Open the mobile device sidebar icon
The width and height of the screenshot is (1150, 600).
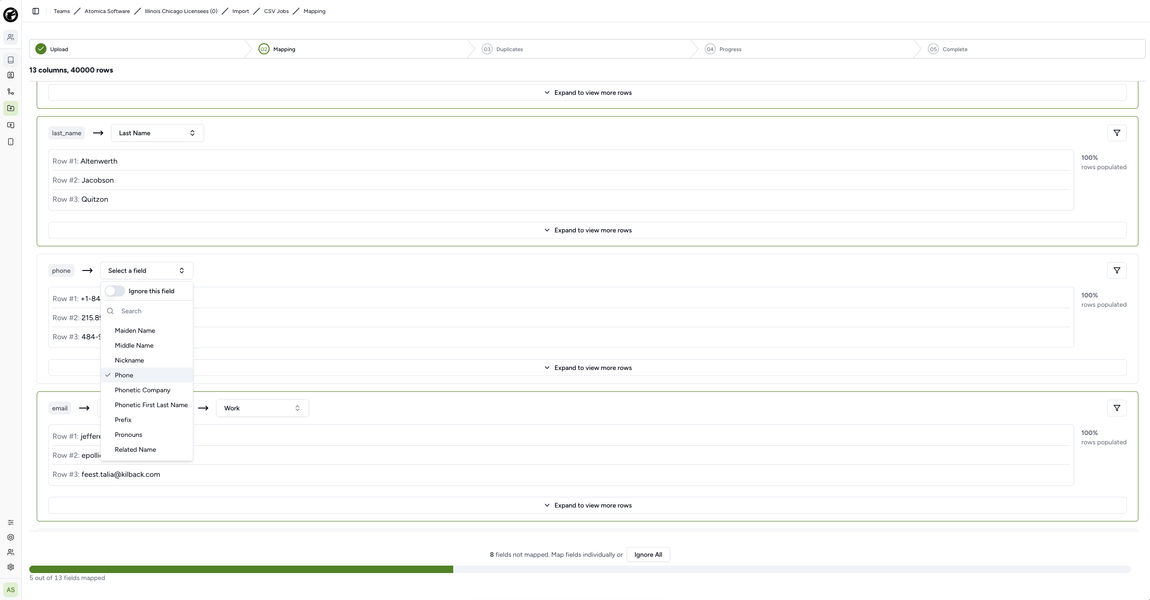pos(11,142)
